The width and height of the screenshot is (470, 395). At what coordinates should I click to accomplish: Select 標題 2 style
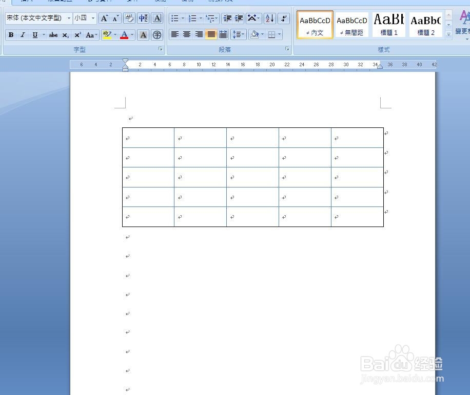426,25
